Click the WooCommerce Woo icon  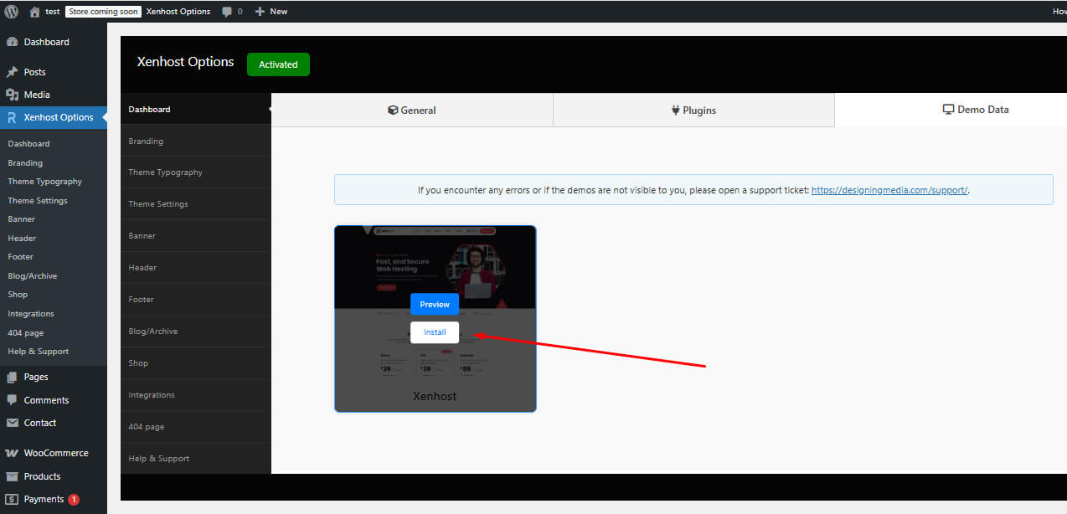click(x=12, y=453)
